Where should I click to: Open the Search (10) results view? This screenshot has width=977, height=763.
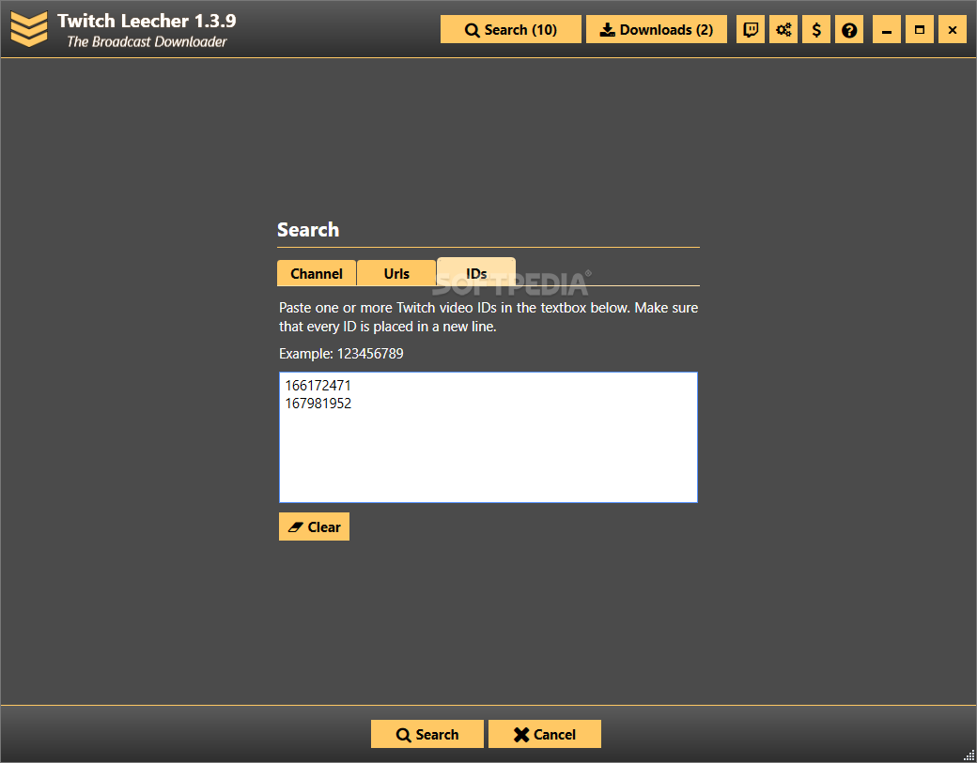click(x=510, y=29)
